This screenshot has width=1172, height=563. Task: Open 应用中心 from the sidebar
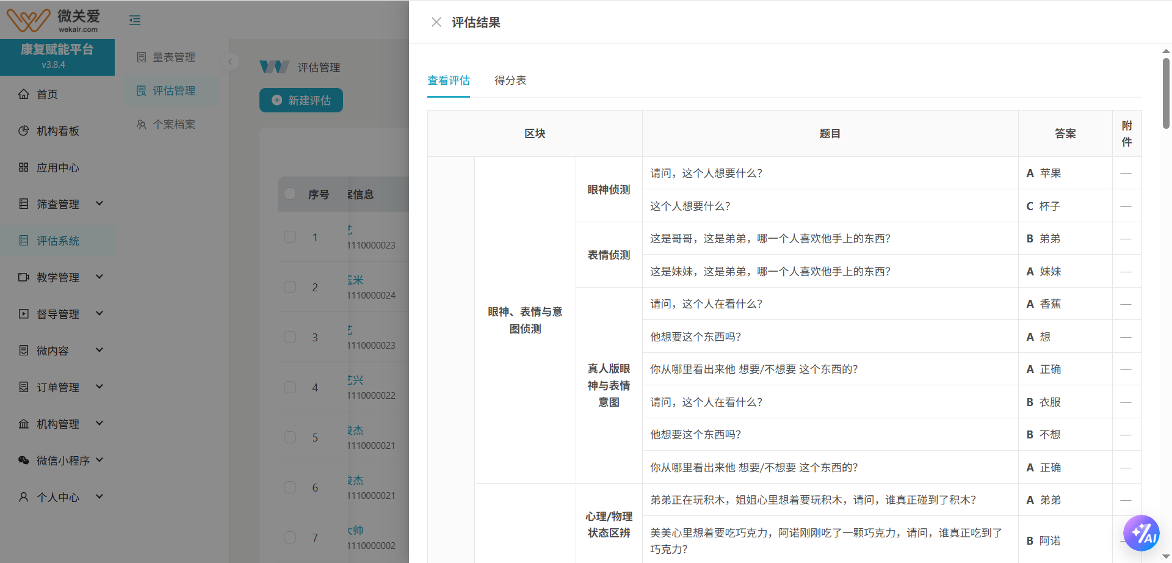coord(57,167)
